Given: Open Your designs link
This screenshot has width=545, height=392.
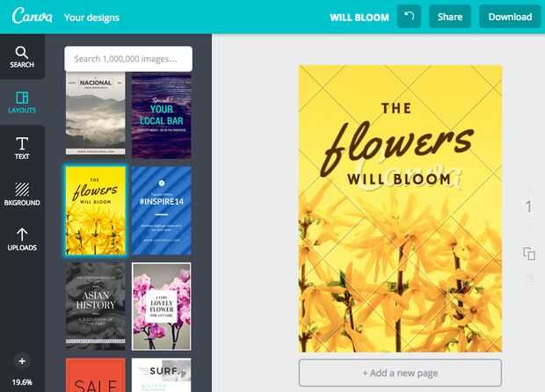Looking at the screenshot, I should tap(91, 18).
